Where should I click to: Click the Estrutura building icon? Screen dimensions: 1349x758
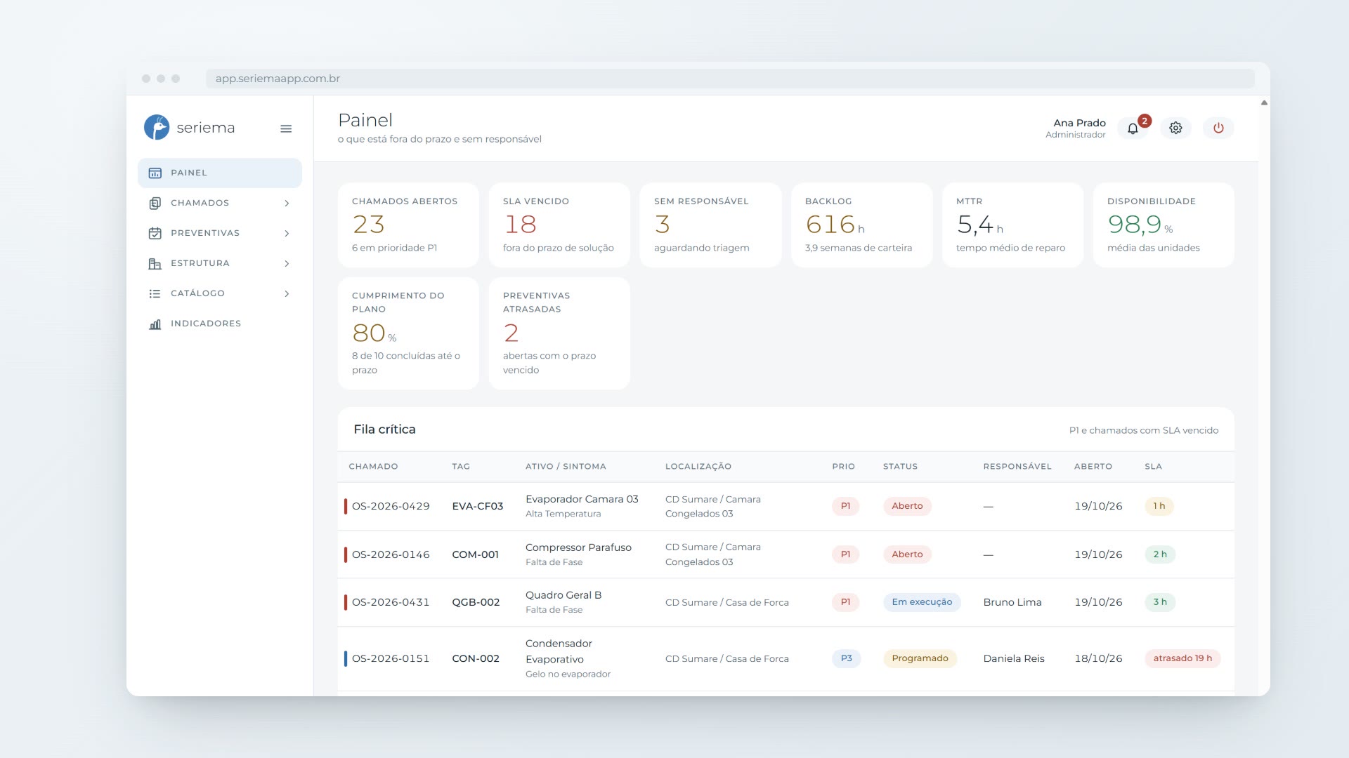pos(155,263)
